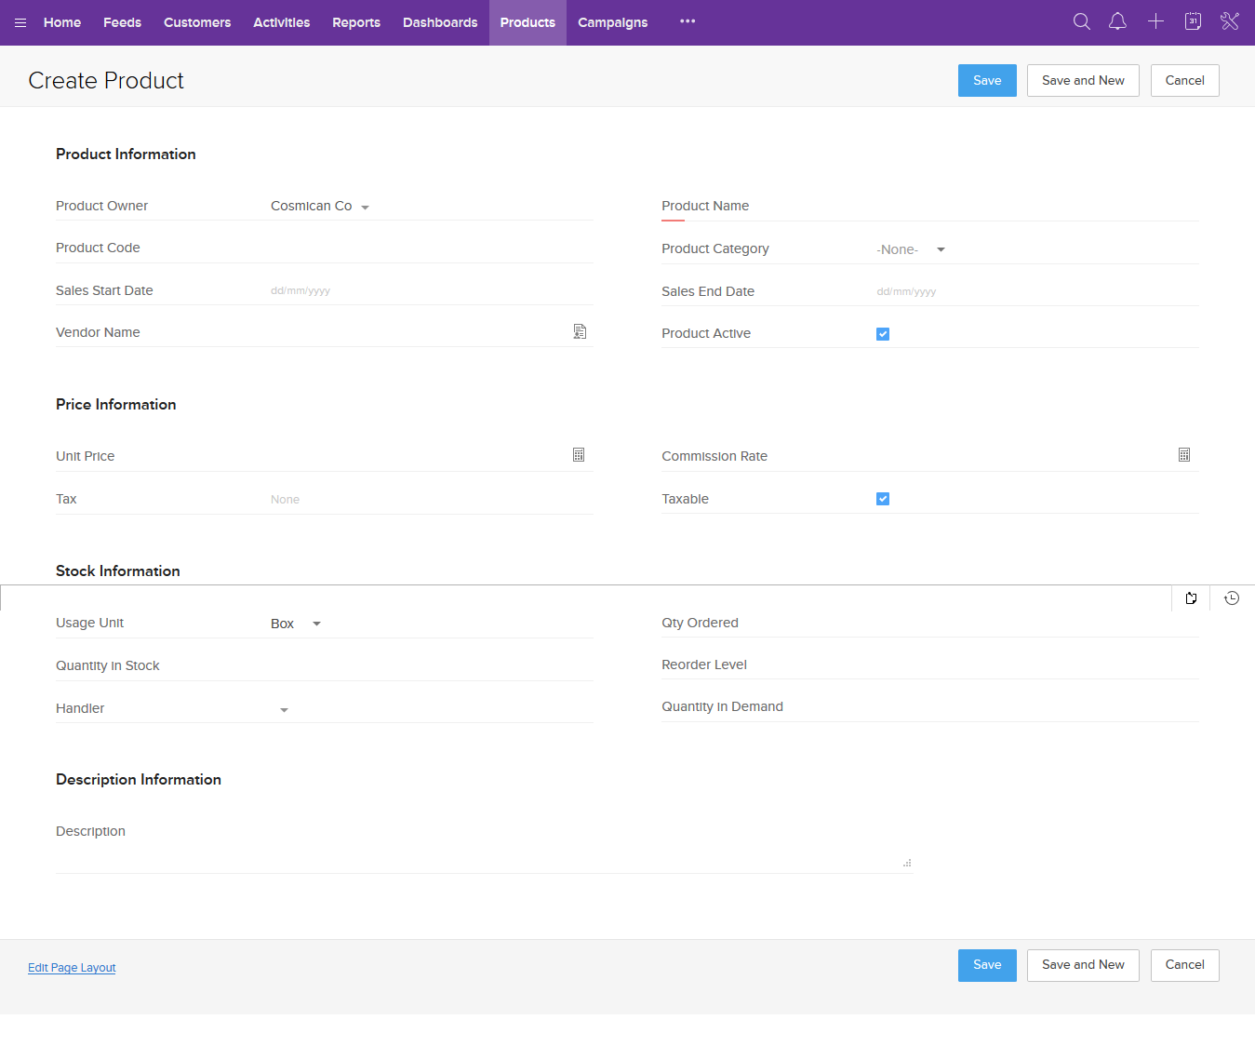Open the Activities tab
The image size is (1255, 1047).
tap(282, 22)
